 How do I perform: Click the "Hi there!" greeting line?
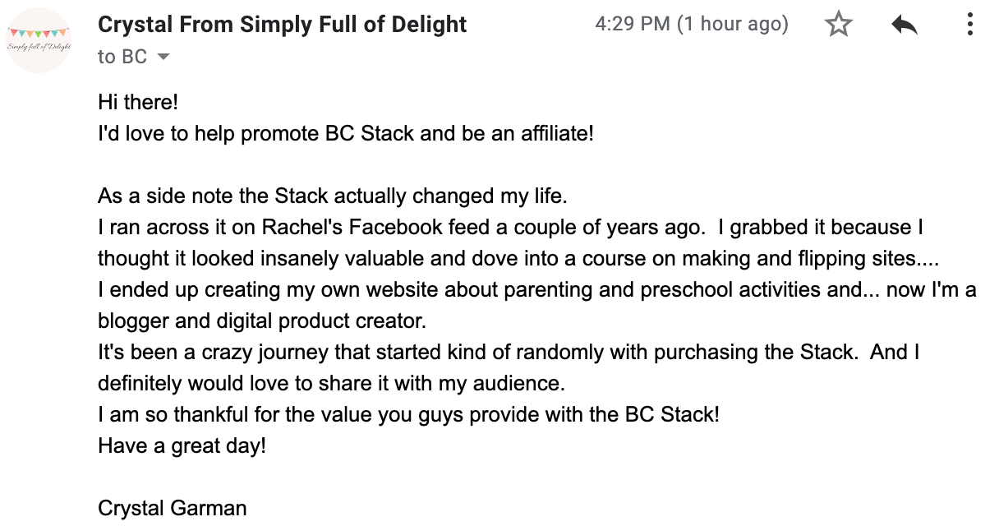(138, 102)
